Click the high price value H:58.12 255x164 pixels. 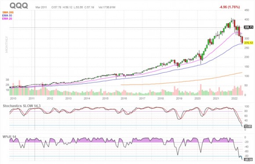[68, 7]
